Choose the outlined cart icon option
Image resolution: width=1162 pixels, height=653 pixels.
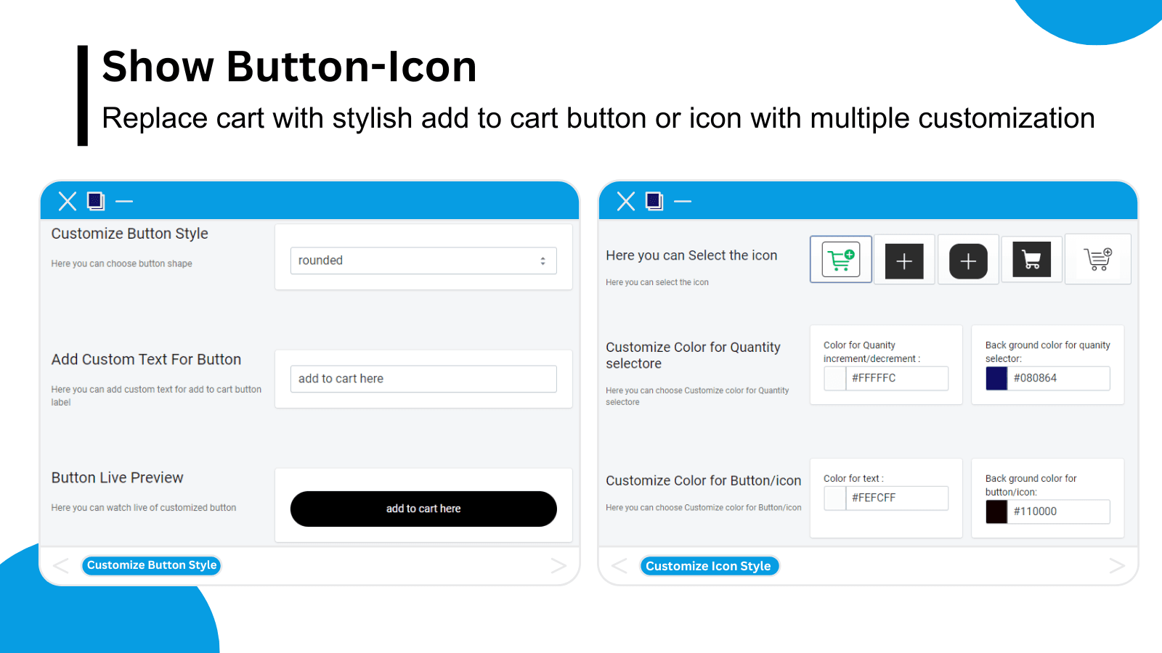(1097, 259)
